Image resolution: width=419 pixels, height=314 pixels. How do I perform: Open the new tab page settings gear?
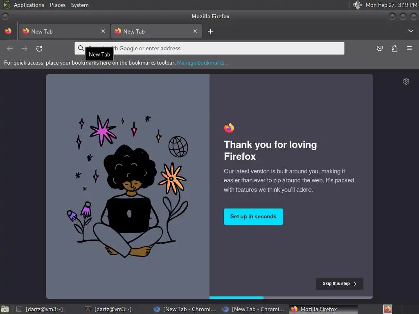click(406, 81)
